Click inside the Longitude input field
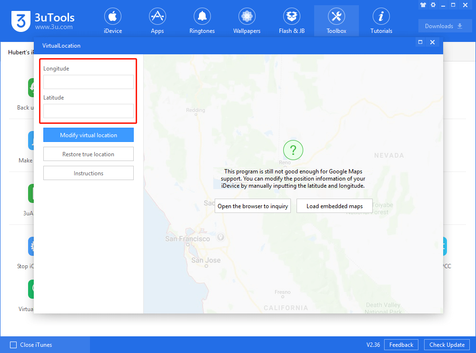This screenshot has height=353, width=476. pyautogui.click(x=88, y=81)
